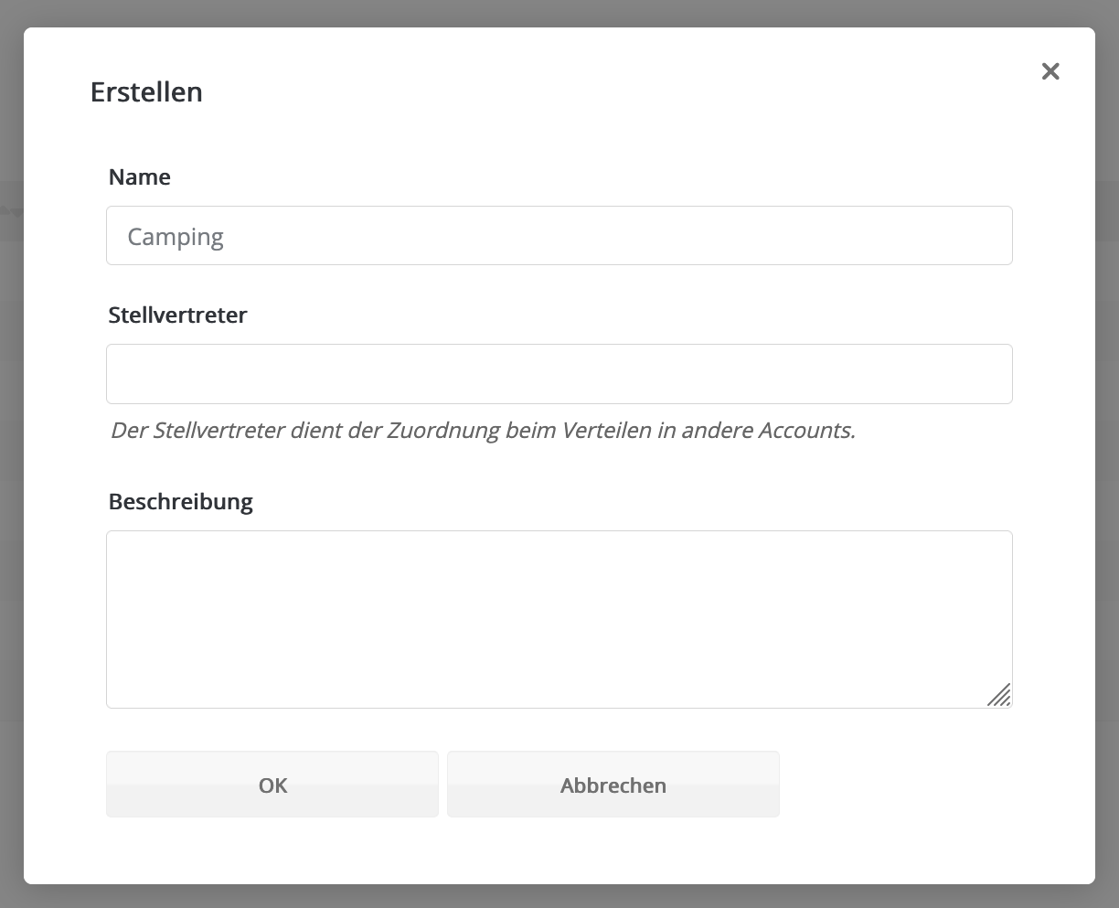Click the word Accounts in the hint

(806, 431)
